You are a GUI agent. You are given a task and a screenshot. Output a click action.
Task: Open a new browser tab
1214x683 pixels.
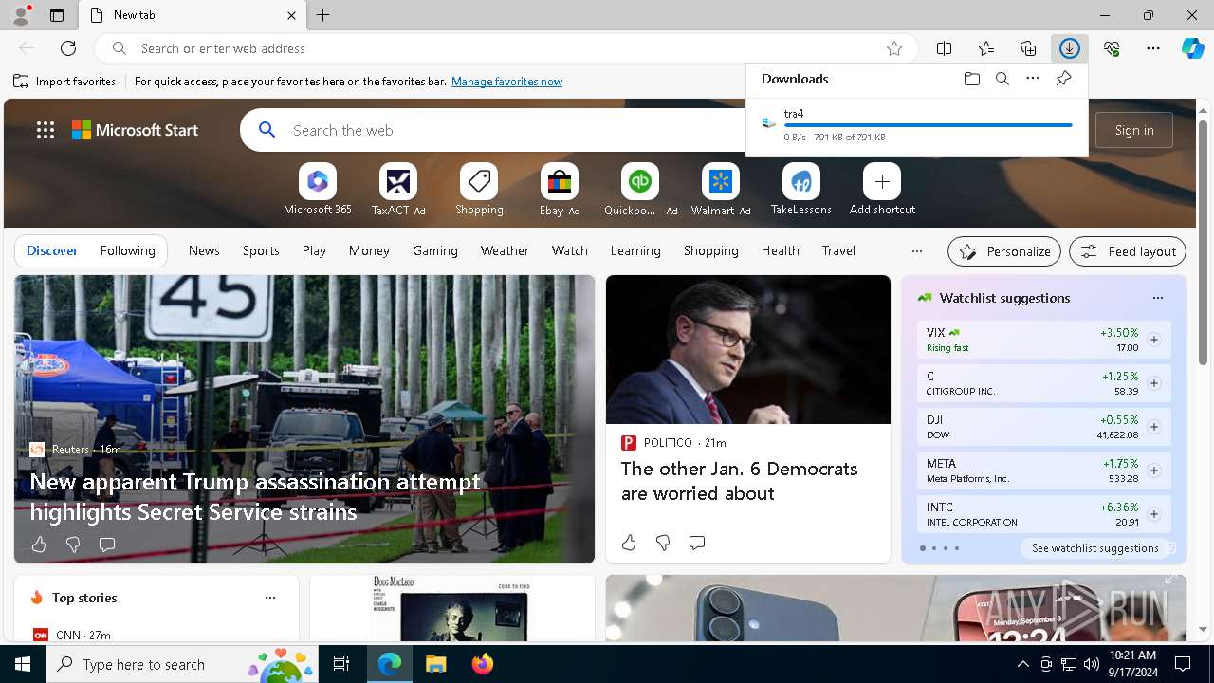[323, 15]
